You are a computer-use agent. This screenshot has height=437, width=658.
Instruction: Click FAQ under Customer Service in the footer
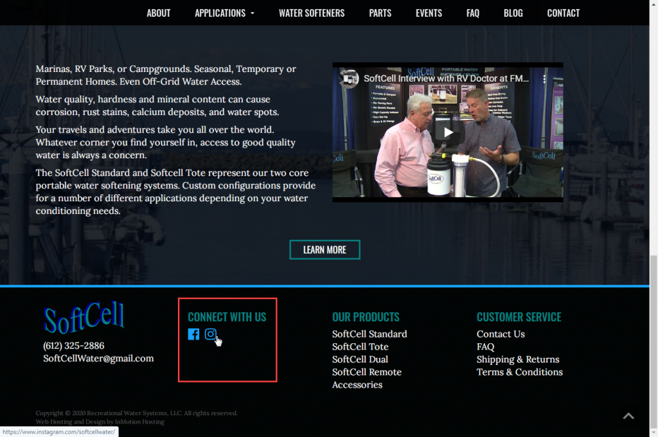pos(486,347)
